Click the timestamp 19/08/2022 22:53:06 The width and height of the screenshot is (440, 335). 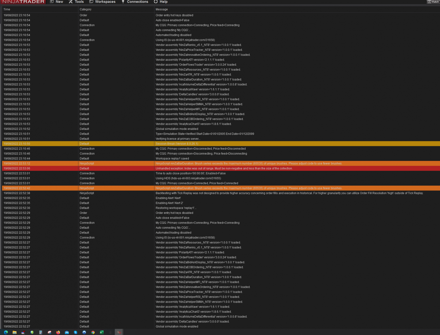[17, 168]
